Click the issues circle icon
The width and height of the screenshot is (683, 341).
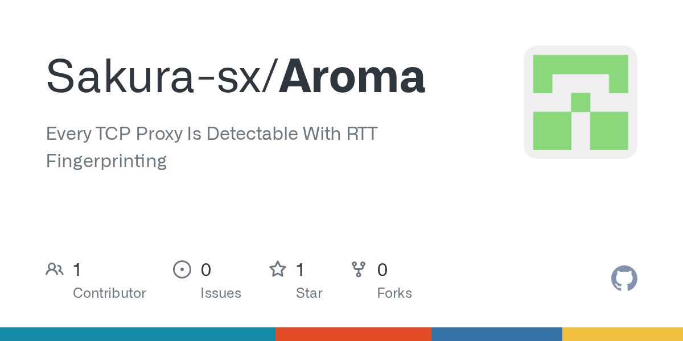(182, 269)
